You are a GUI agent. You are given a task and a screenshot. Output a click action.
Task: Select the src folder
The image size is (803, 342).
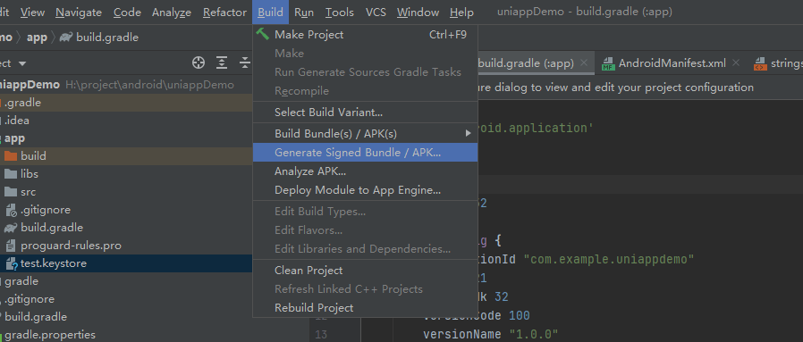(x=126, y=192)
